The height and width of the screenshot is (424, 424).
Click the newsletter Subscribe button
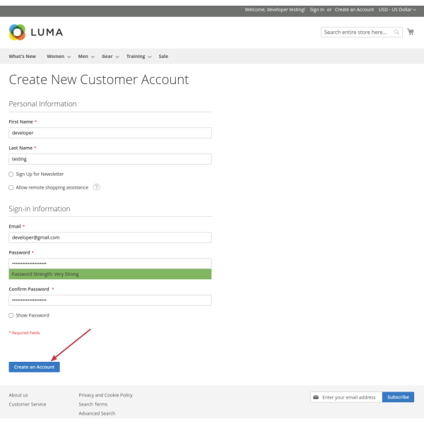pyautogui.click(x=398, y=397)
